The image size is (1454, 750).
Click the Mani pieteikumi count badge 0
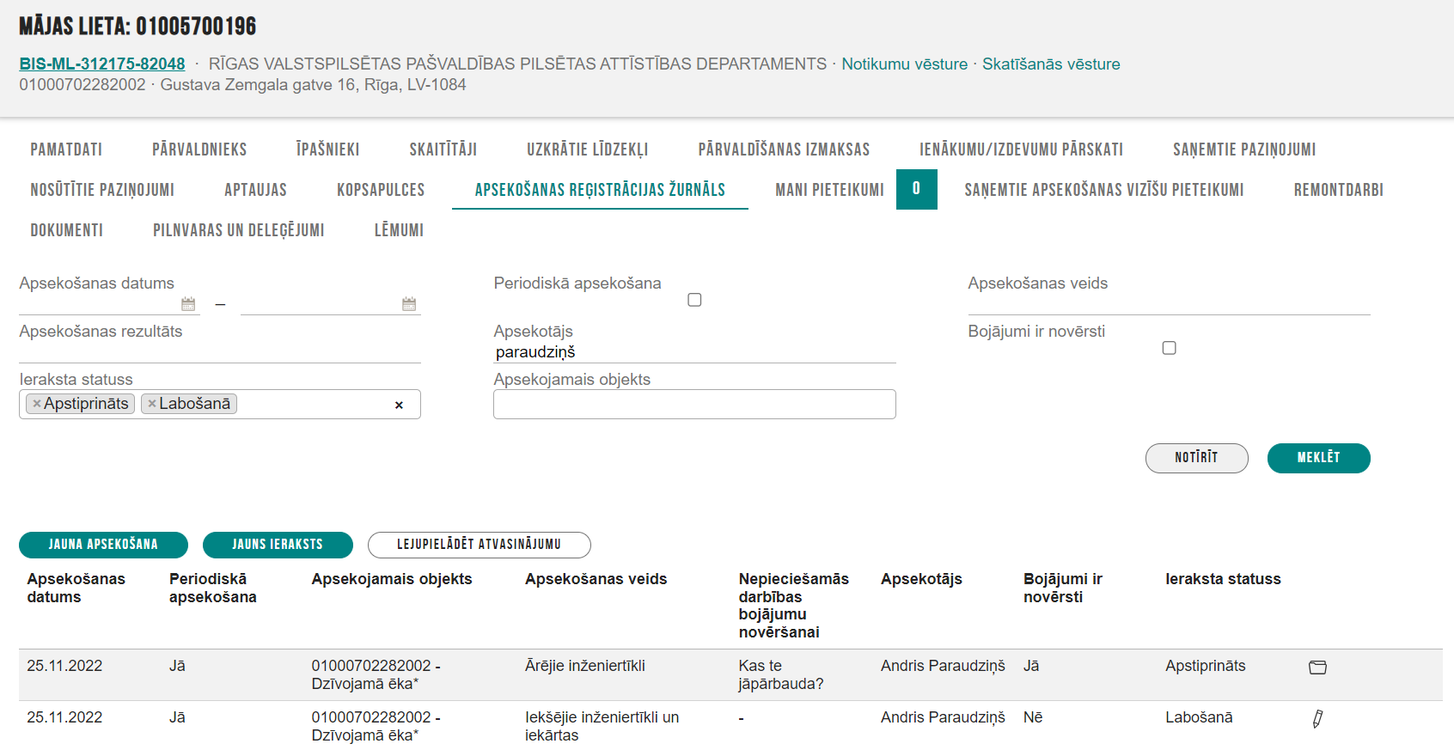[916, 189]
